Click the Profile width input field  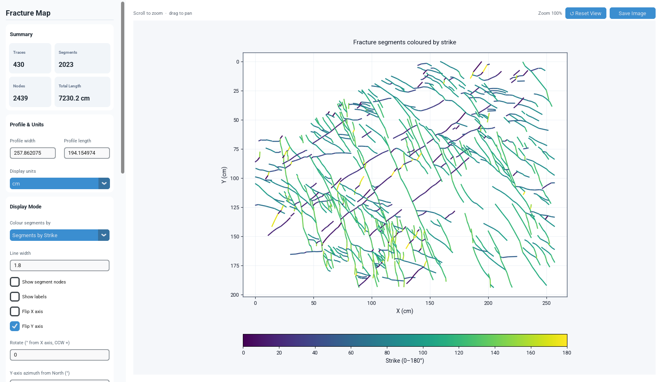coord(33,153)
